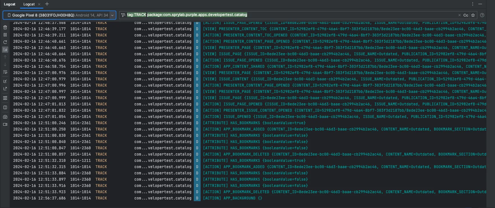Import logs from a file icon
495x208 pixels.
click(x=5, y=81)
